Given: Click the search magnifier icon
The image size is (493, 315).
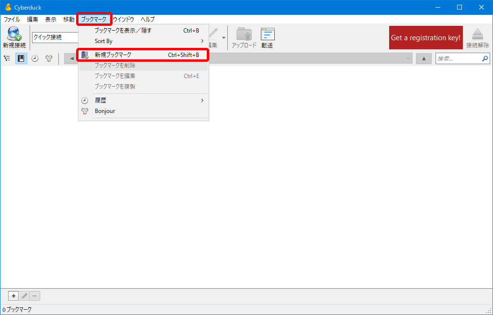Looking at the screenshot, I should [x=485, y=58].
